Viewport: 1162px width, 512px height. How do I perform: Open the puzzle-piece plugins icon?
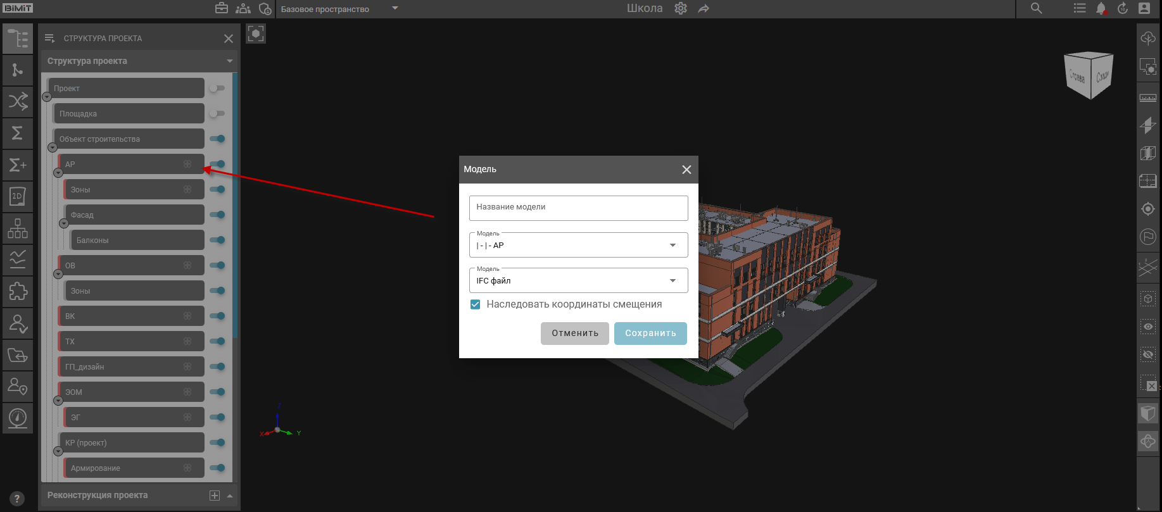coord(18,291)
